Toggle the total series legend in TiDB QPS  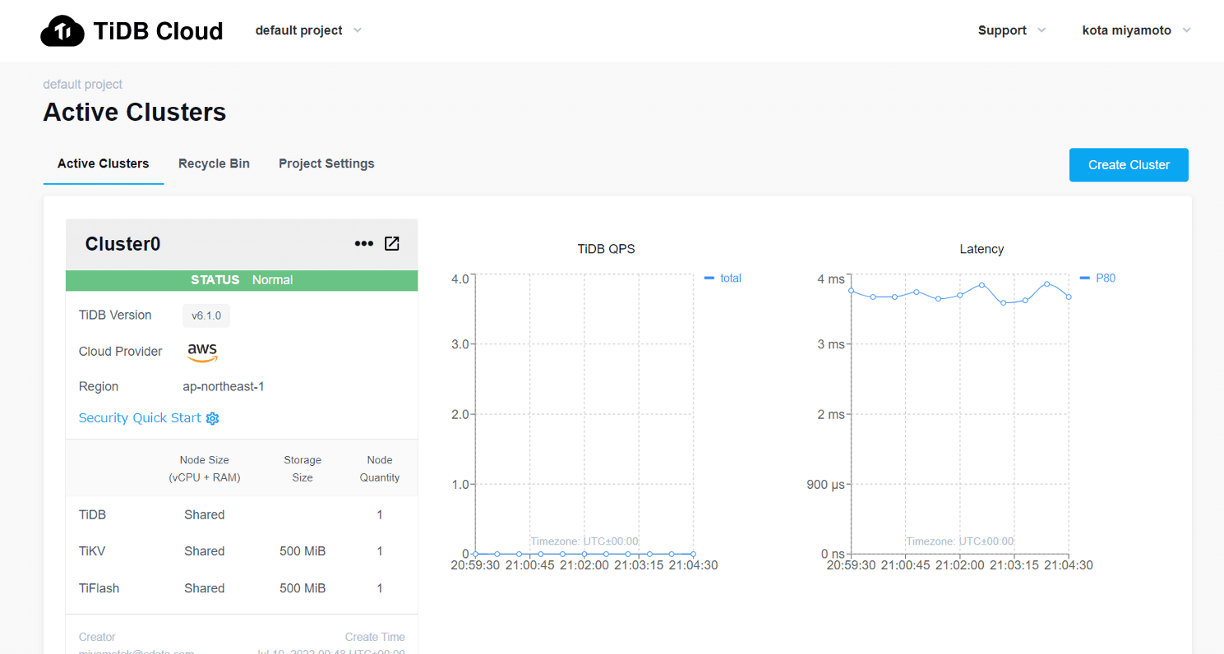click(x=723, y=279)
